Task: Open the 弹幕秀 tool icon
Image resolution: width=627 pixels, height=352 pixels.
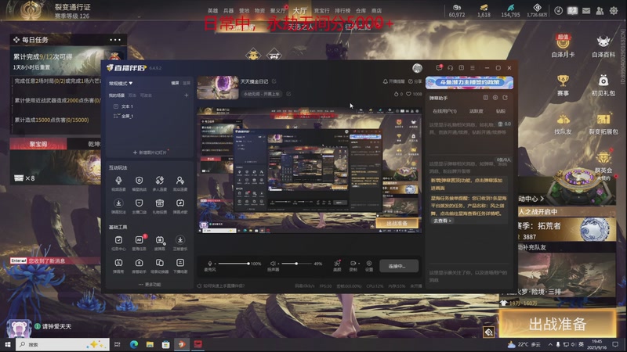Action: pyautogui.click(x=118, y=263)
